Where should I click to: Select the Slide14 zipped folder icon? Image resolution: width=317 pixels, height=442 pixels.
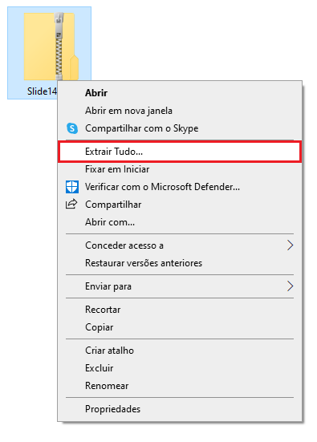click(51, 47)
